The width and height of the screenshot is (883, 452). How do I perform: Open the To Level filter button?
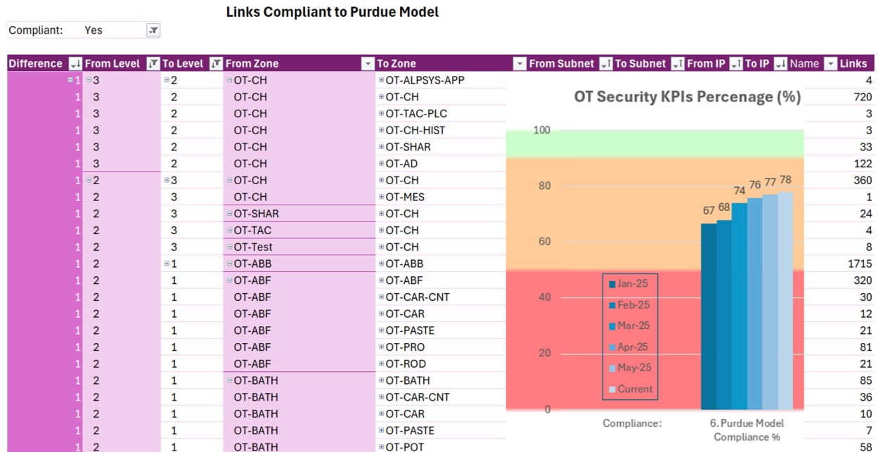(x=216, y=64)
